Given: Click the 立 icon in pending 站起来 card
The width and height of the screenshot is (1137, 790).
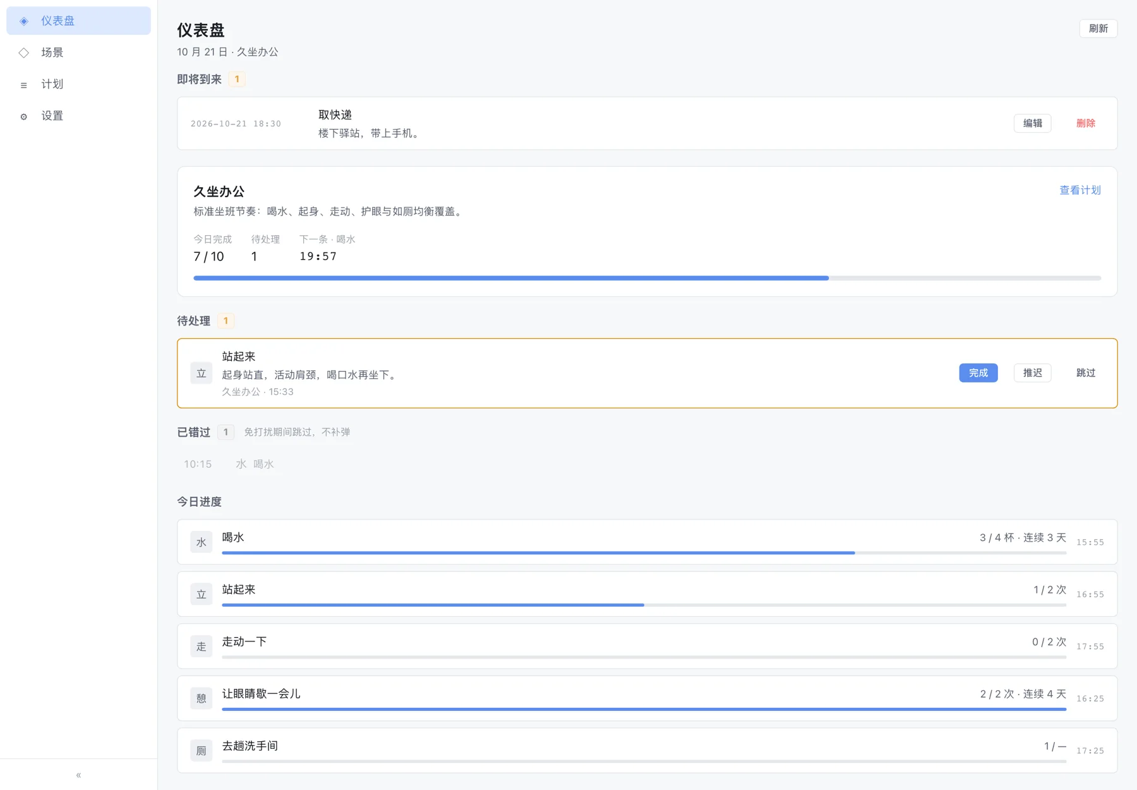Looking at the screenshot, I should click(x=202, y=374).
